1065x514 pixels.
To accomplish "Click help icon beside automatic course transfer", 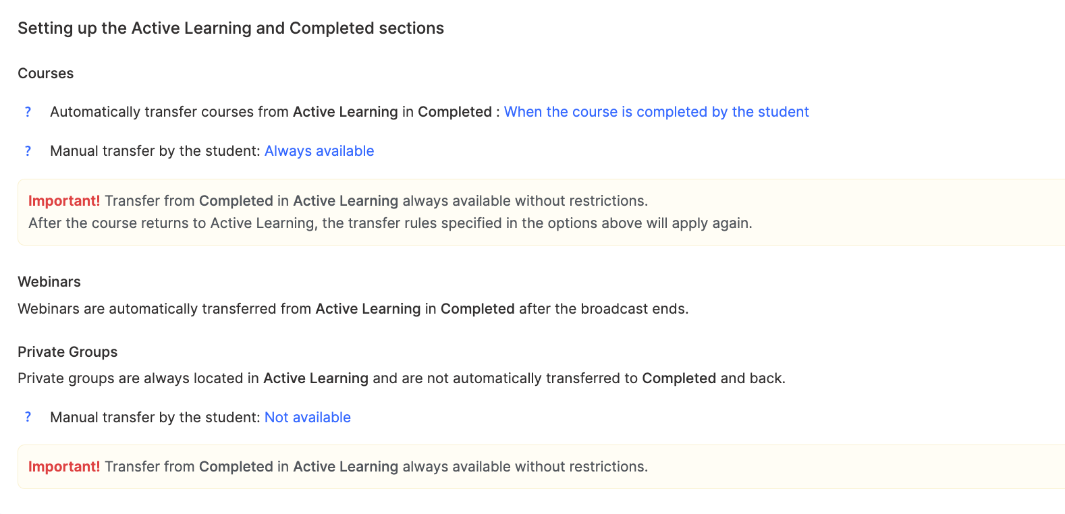I will pyautogui.click(x=28, y=112).
